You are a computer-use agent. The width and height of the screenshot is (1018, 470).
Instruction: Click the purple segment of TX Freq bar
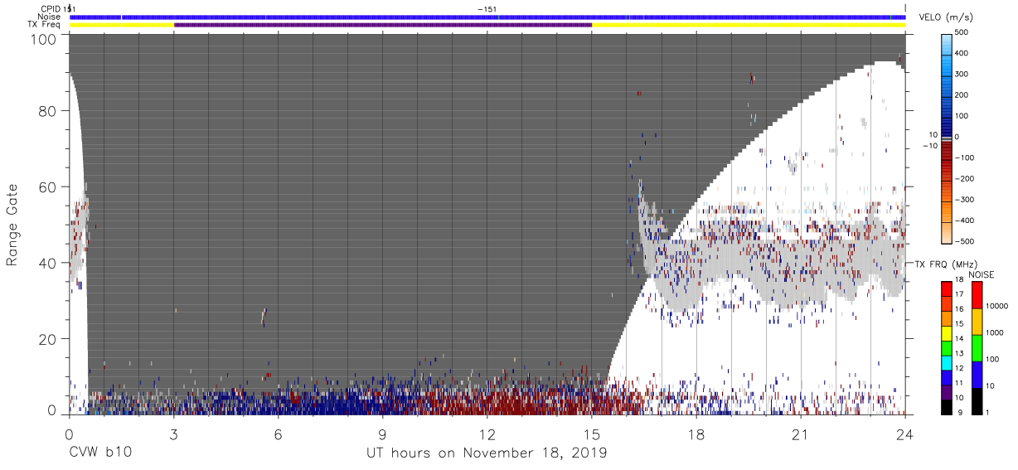click(x=383, y=25)
